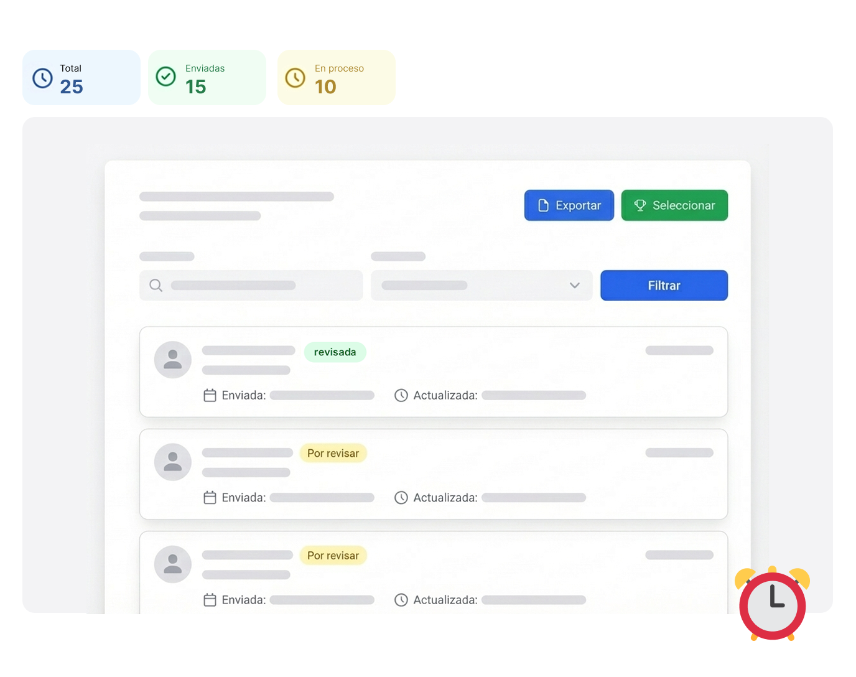Click the Por revisar badge in second entry
This screenshot has width=856, height=677.
pyautogui.click(x=333, y=454)
